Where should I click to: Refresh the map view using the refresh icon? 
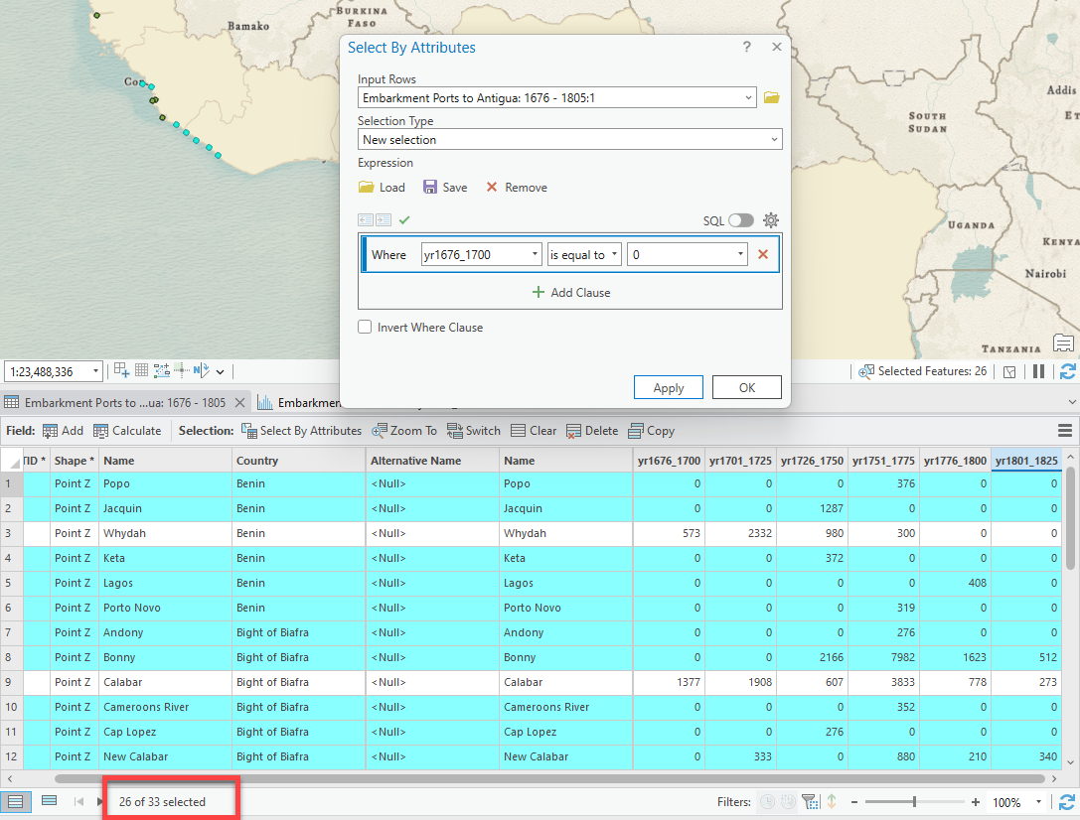click(1068, 371)
